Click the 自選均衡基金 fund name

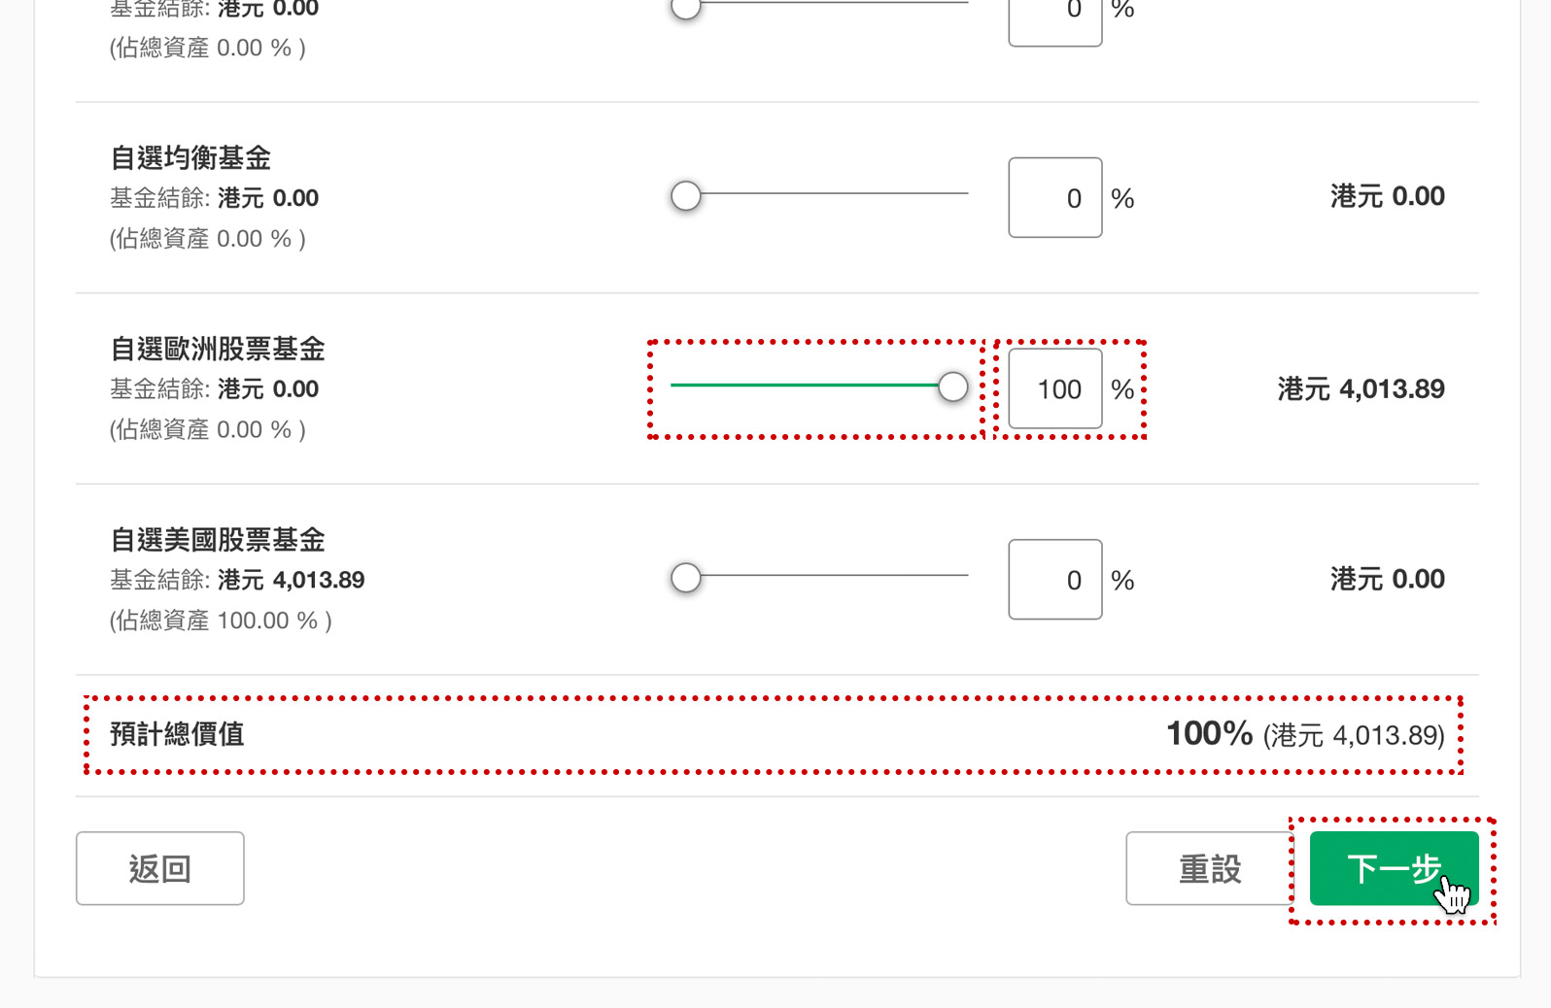(x=190, y=157)
